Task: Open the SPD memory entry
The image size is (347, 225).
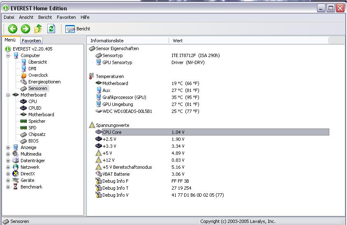Action: [x=32, y=128]
